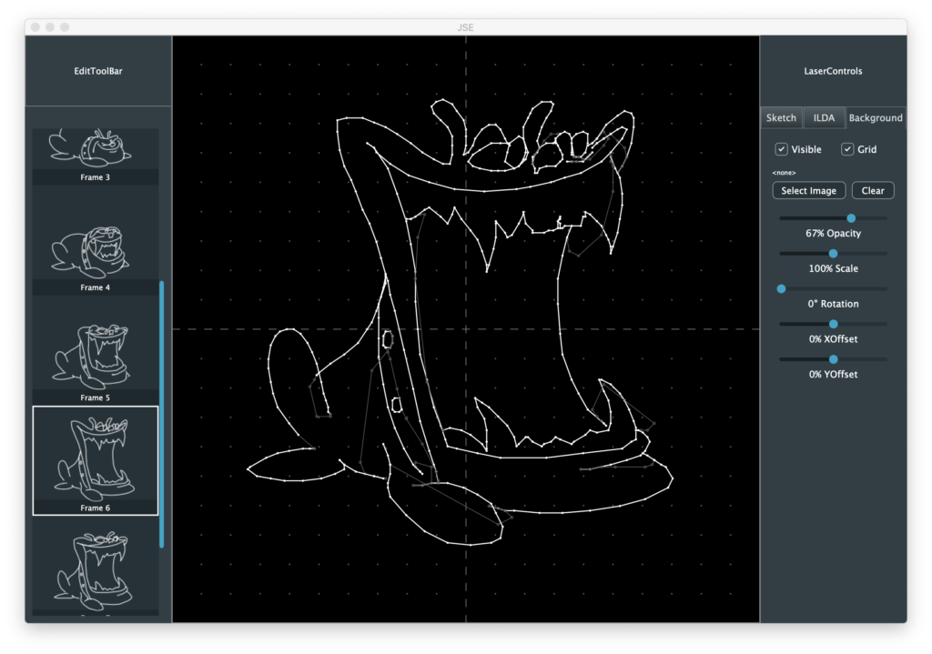The height and width of the screenshot is (654, 932).
Task: Click the Select Image button
Action: pyautogui.click(x=809, y=191)
